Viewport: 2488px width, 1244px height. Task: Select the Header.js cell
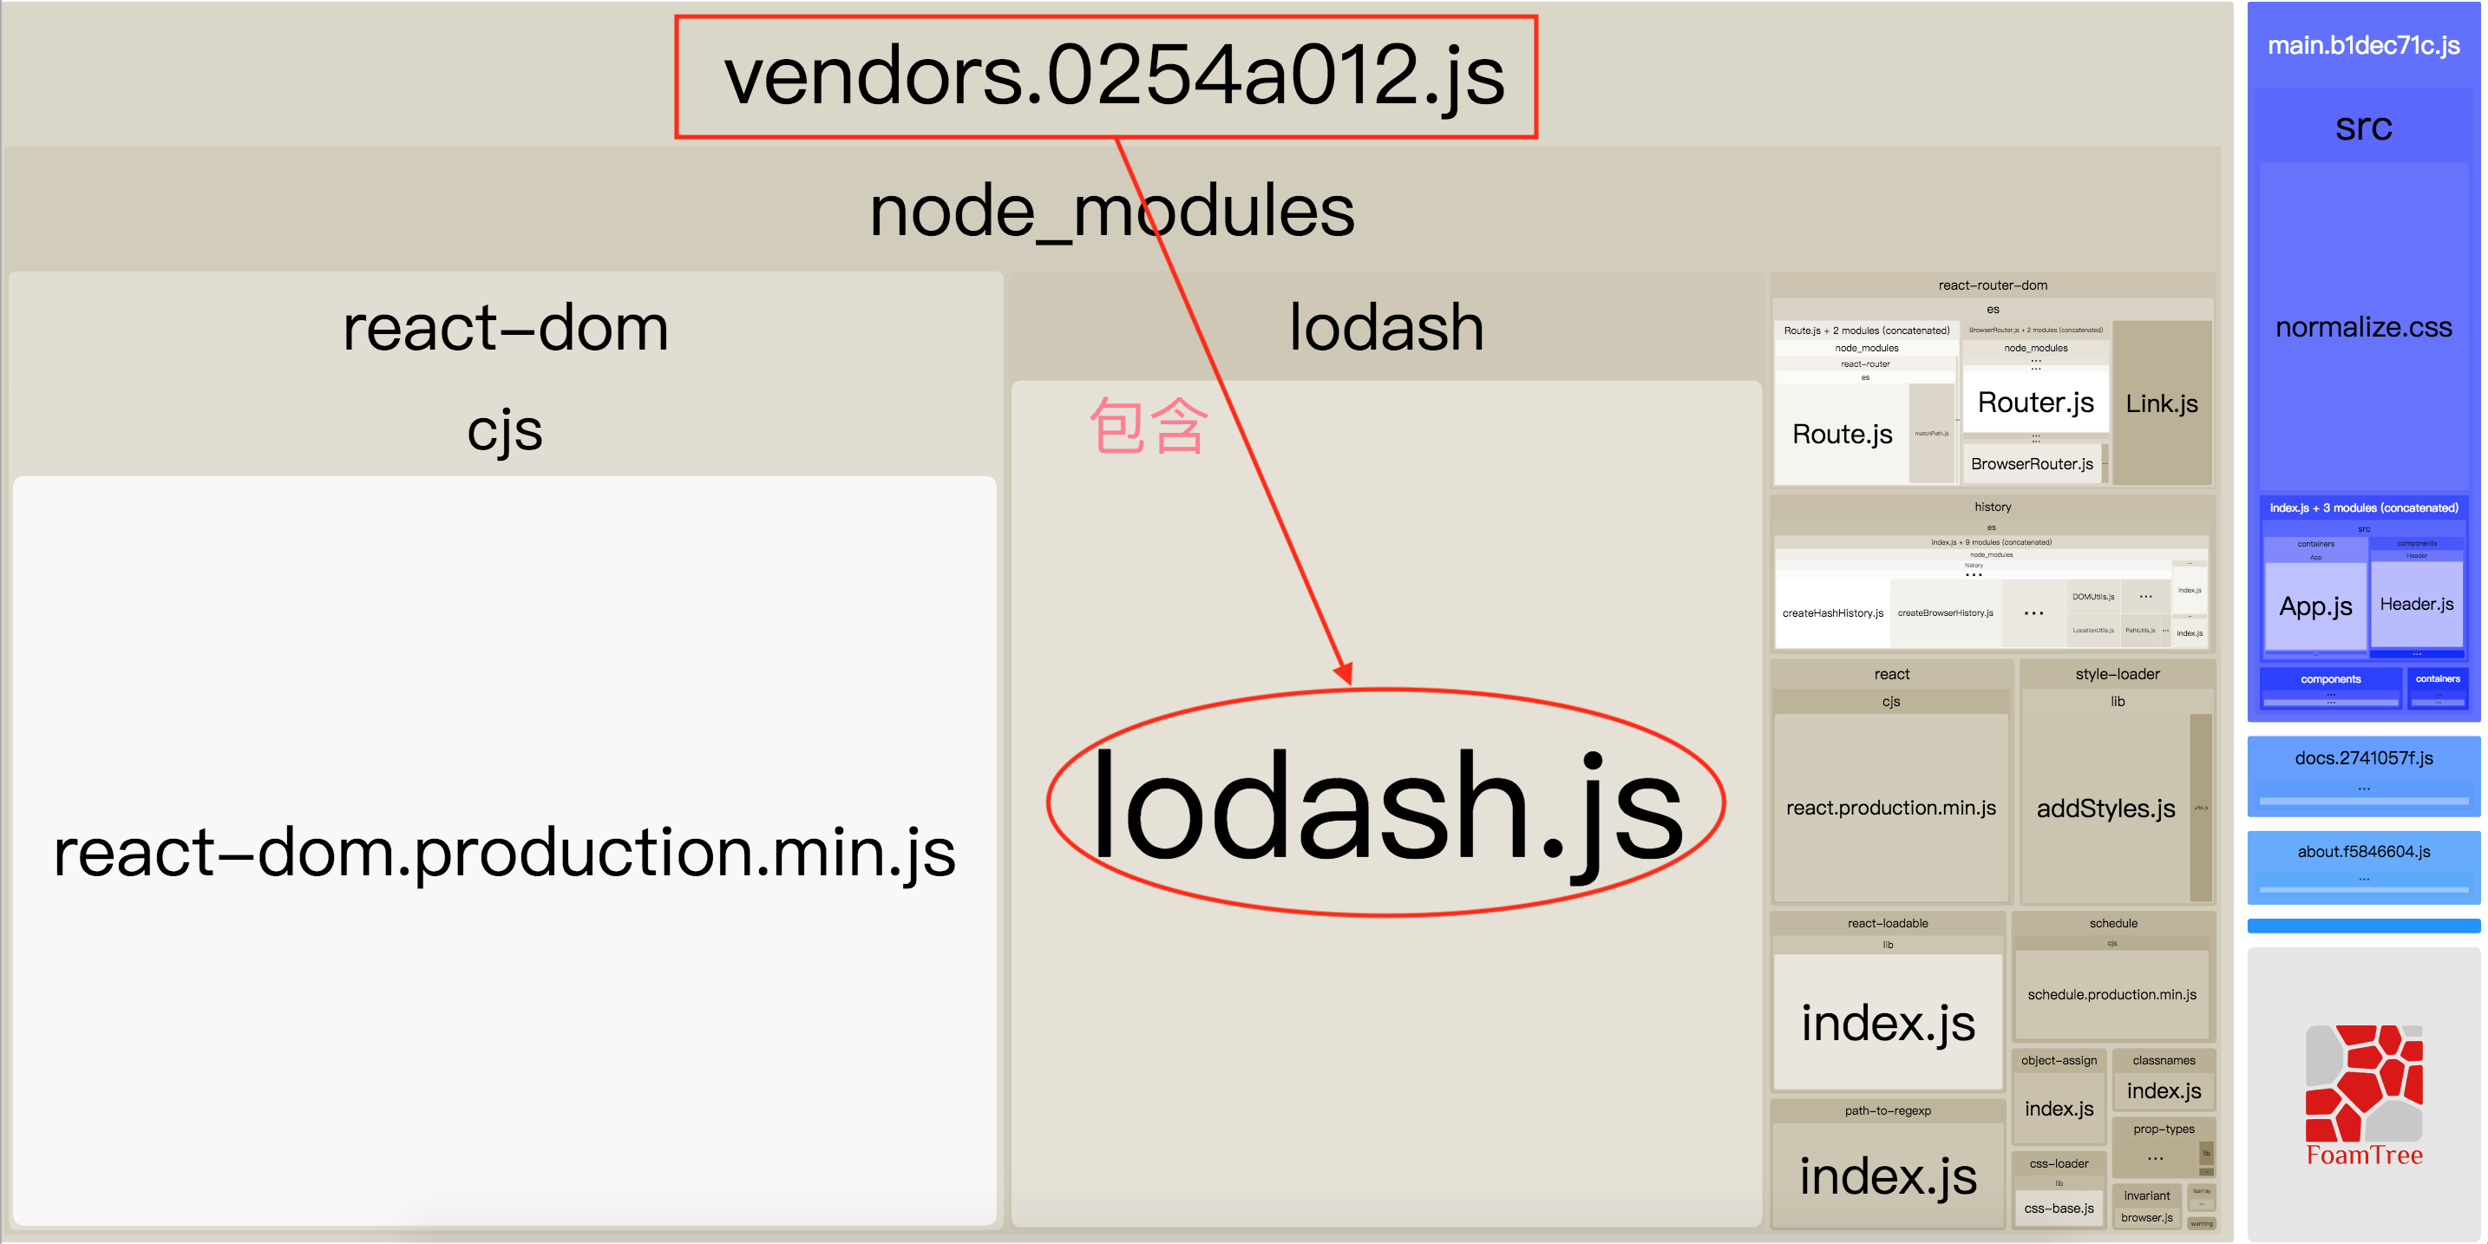point(2415,604)
